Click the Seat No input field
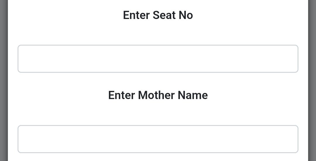The height and width of the screenshot is (161, 316). pos(158,59)
